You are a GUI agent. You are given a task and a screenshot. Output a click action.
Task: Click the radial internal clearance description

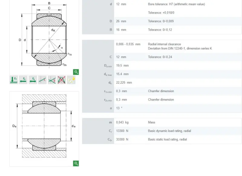[180, 46]
